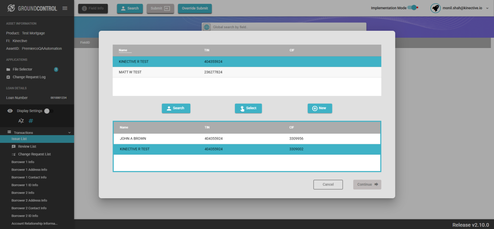494x229 pixels.
Task: Open Borrower 2 Contact Info
Action: (29, 208)
